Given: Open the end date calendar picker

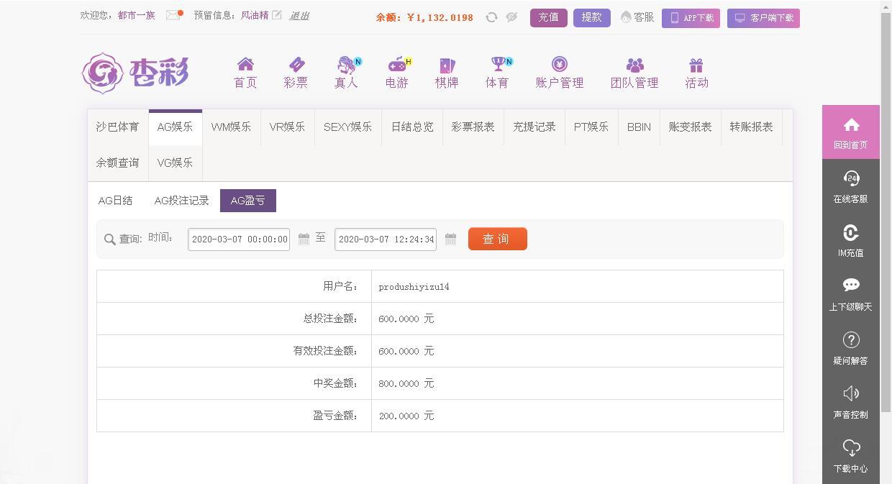Looking at the screenshot, I should click(450, 239).
